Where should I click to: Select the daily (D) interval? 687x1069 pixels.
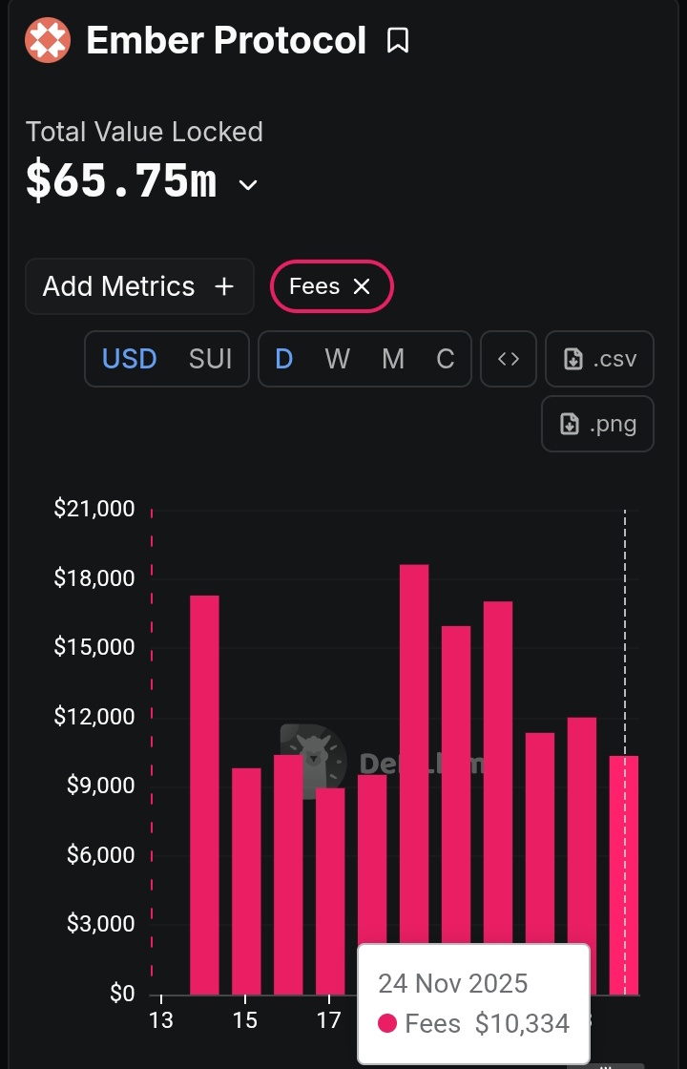284,359
